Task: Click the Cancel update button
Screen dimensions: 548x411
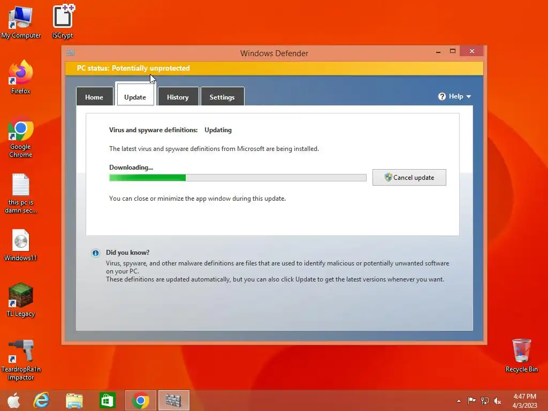Action: [x=409, y=178]
